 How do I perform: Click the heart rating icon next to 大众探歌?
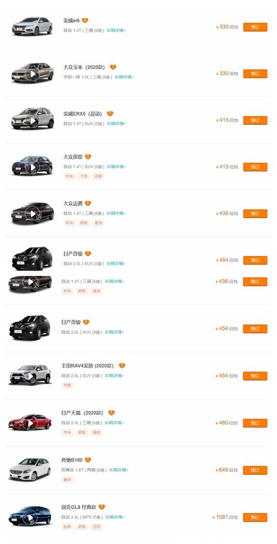tap(88, 157)
